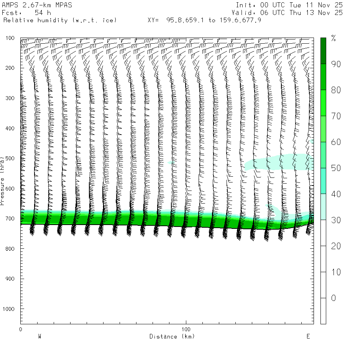
Task: Click the '1000' pressure axis label
Action: [x=8, y=309]
